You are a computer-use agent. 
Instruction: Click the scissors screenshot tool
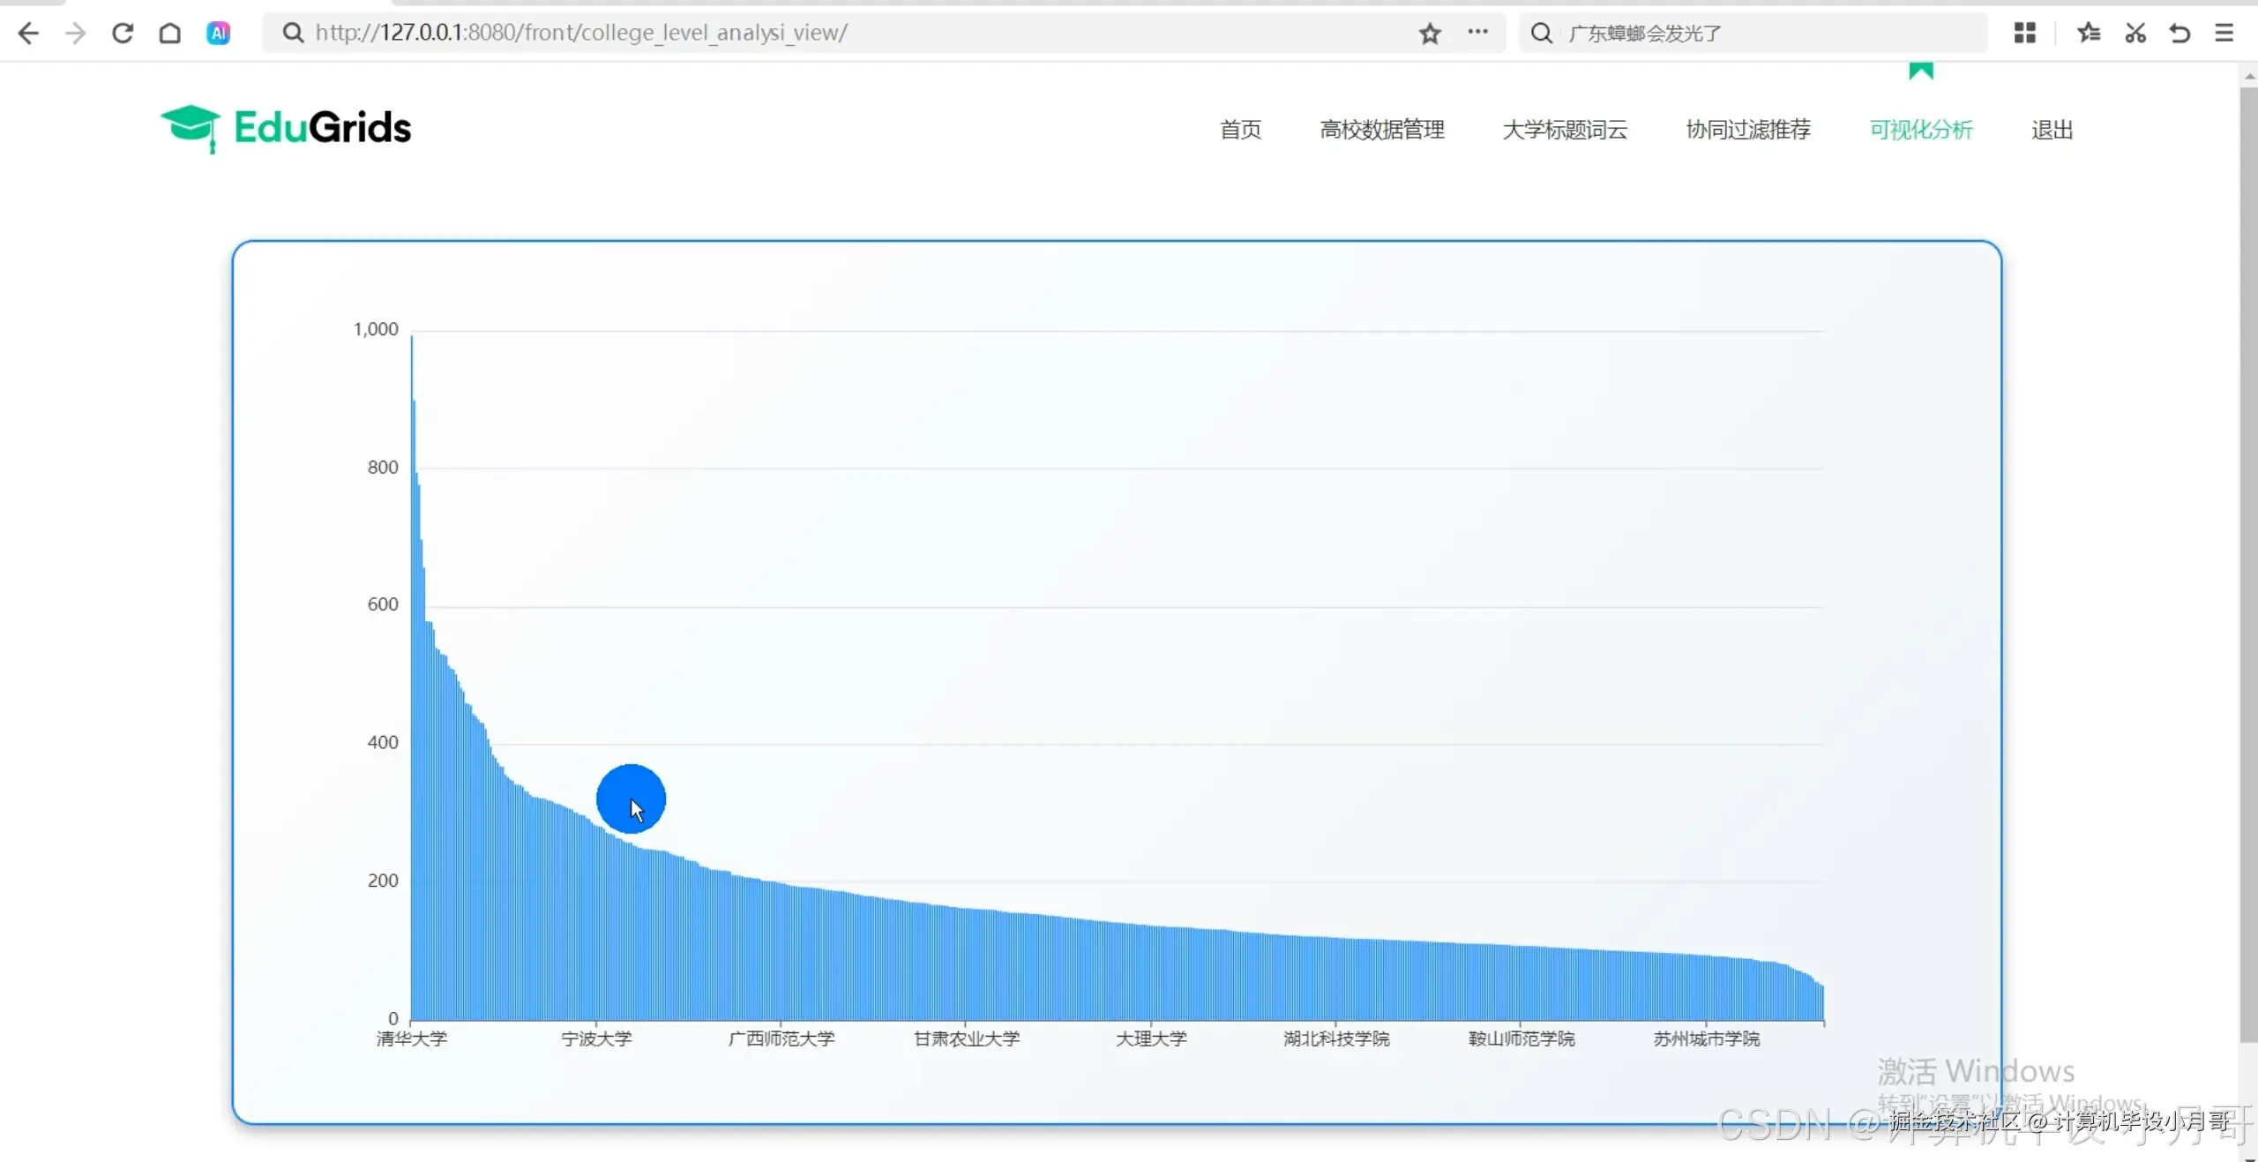coord(2135,34)
